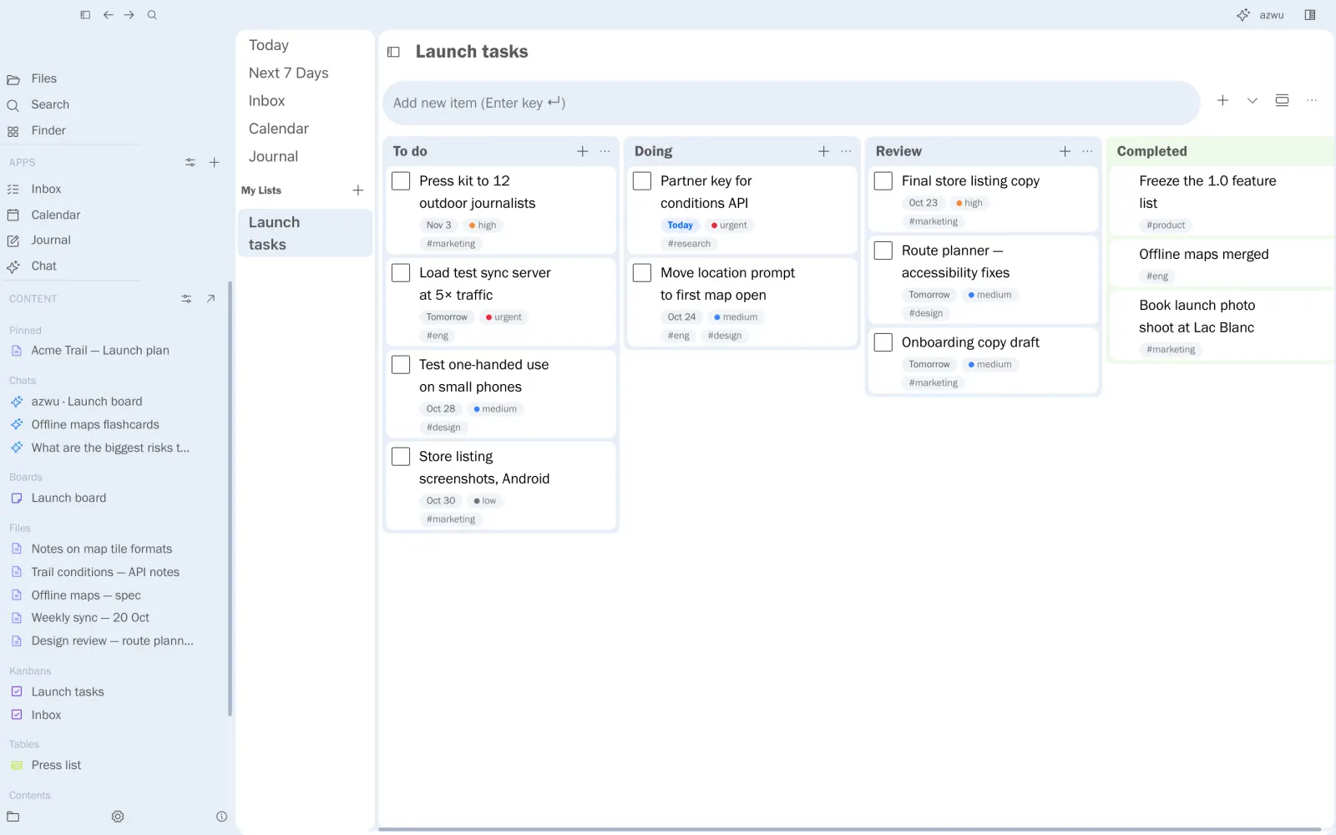Click the plus icon next to My Lists
The width and height of the screenshot is (1336, 835).
pos(358,190)
